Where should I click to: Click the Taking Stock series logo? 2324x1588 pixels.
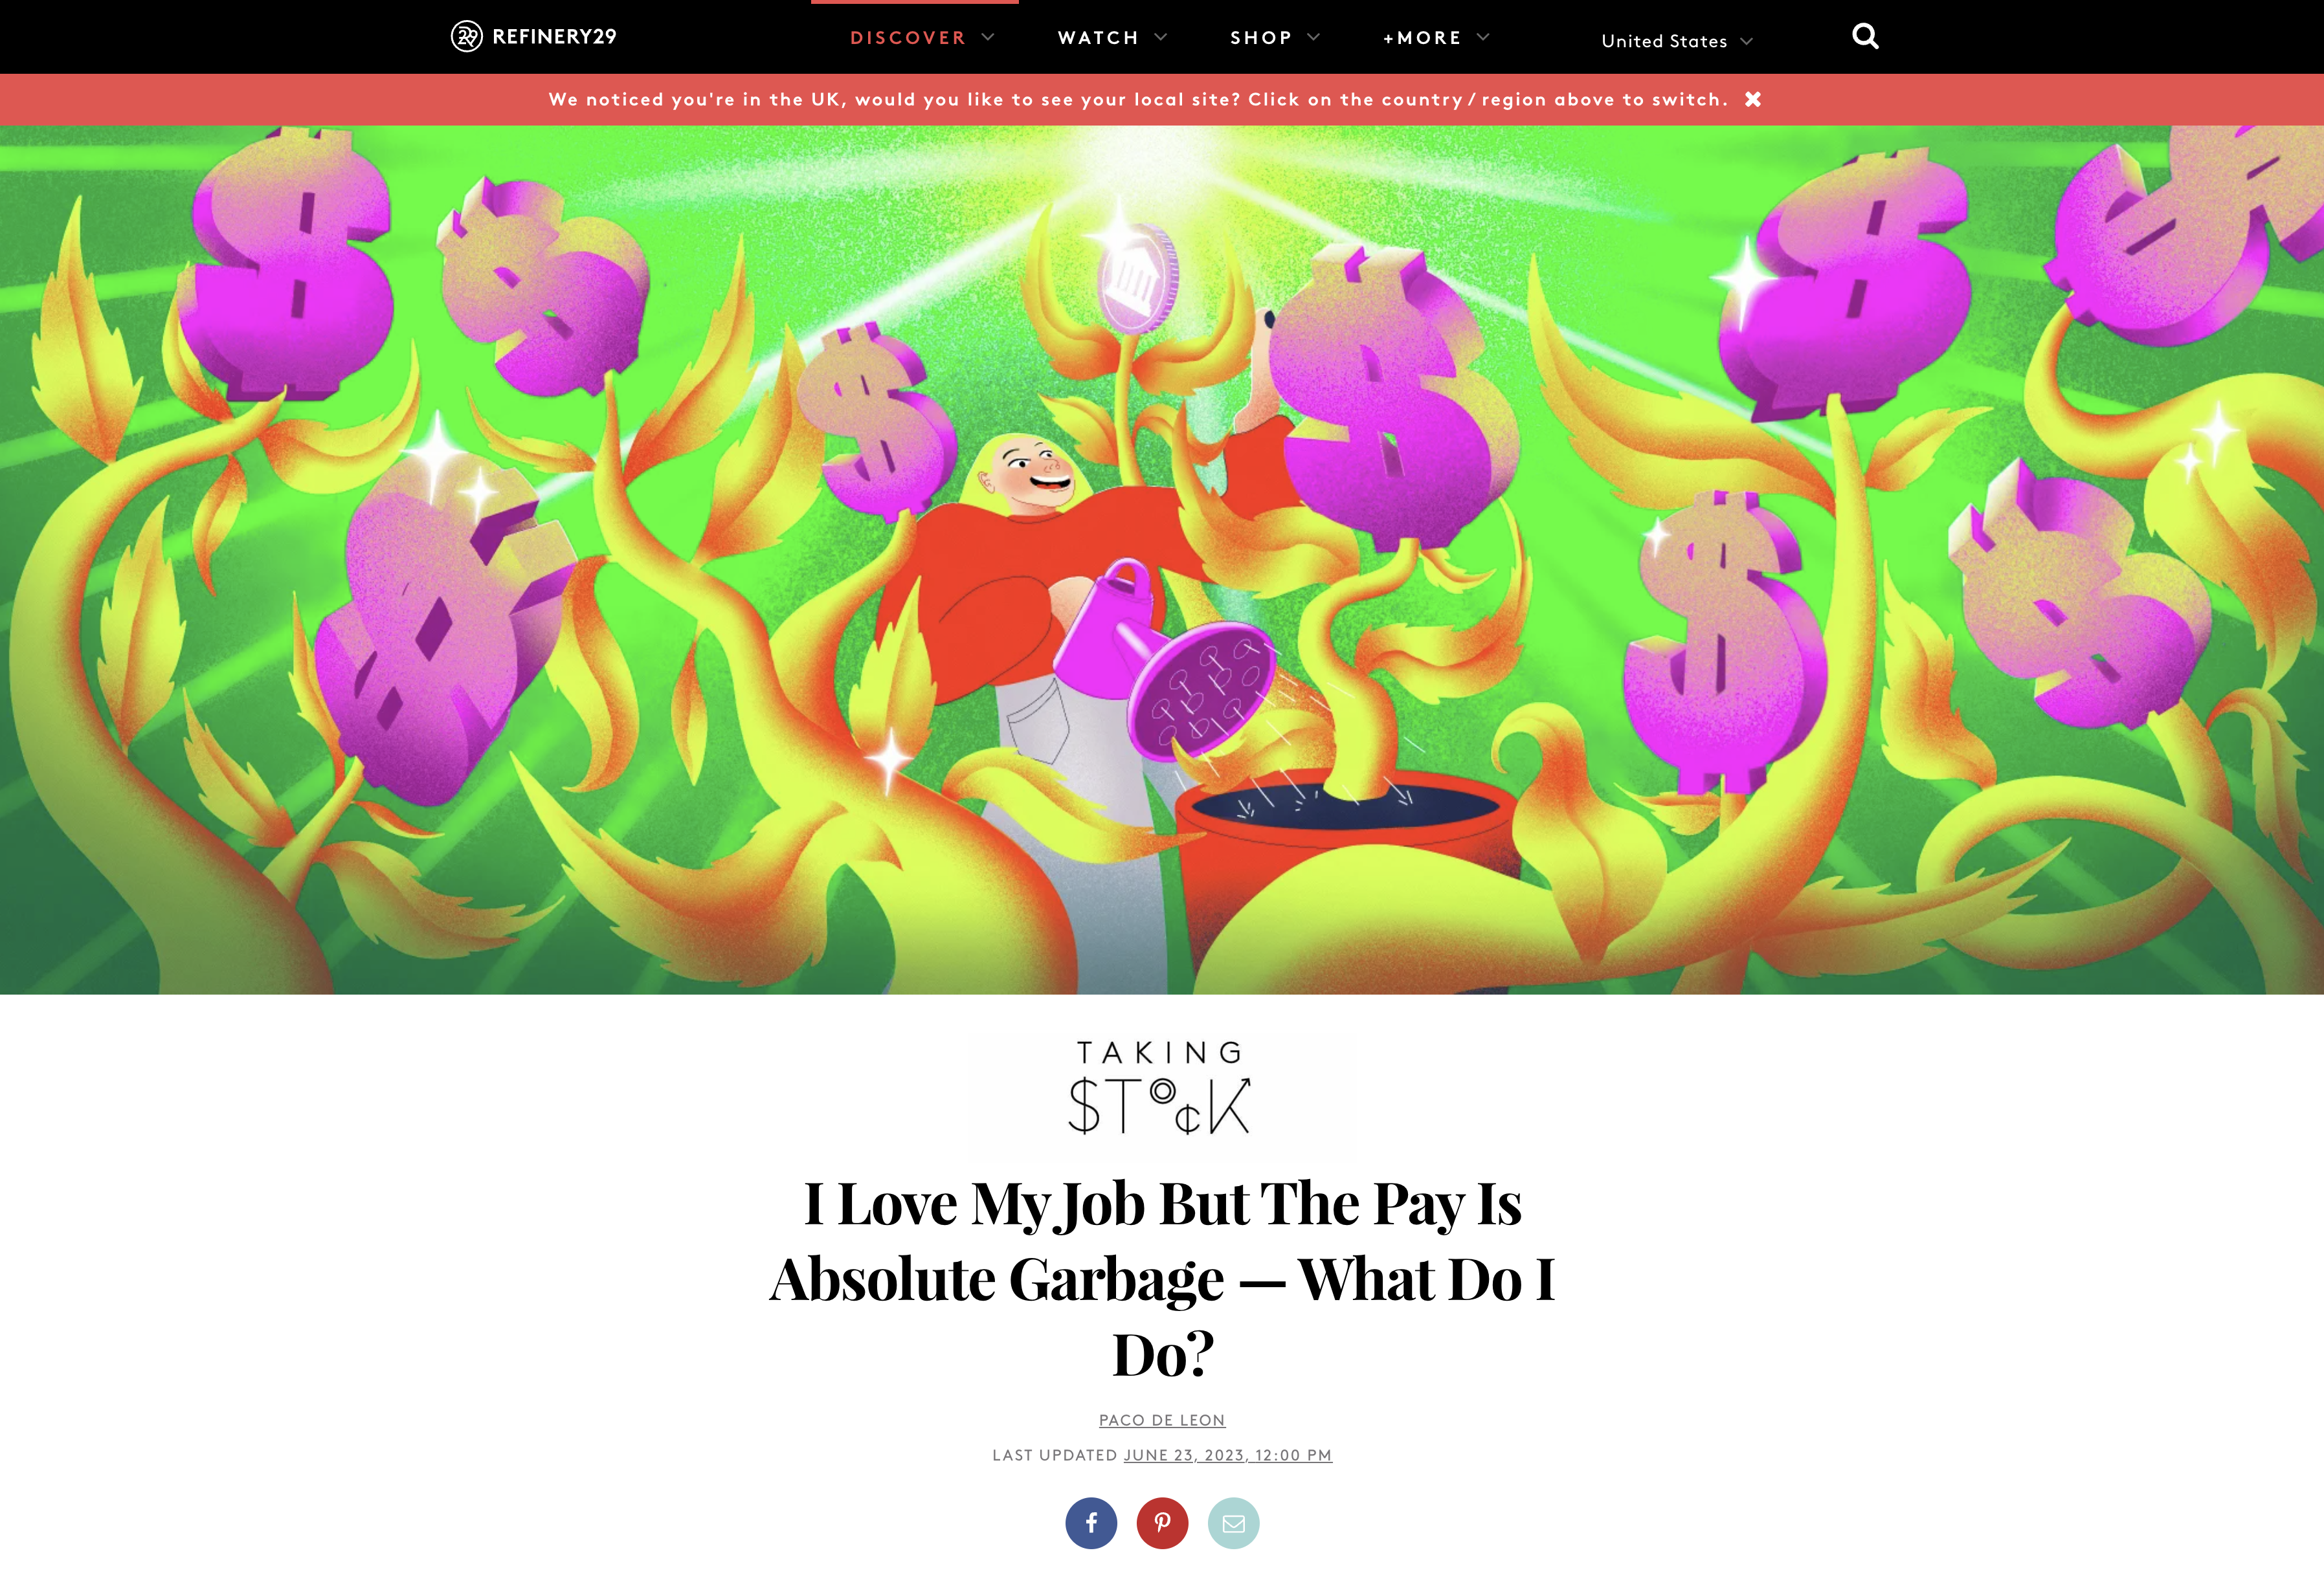[1160, 1087]
